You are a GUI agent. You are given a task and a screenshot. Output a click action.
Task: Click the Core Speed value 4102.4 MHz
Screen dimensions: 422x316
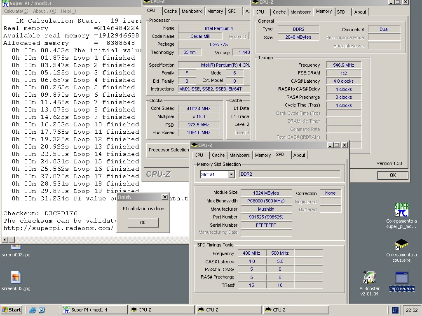click(199, 109)
